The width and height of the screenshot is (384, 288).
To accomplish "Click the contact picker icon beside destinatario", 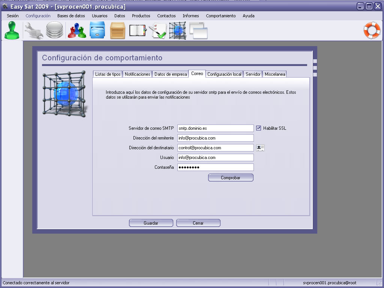I will 260,148.
